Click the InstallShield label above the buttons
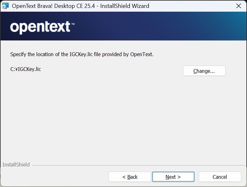The width and height of the screenshot is (247, 187). coord(16,165)
